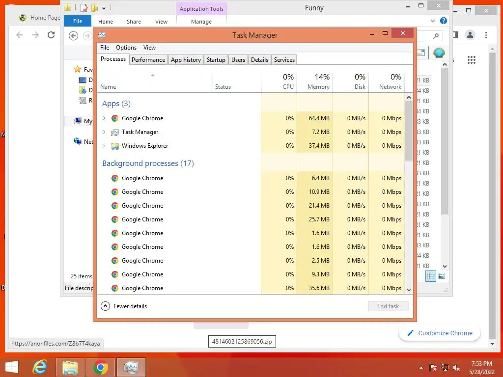Click the 4814602125869056.zip label

[x=242, y=342]
